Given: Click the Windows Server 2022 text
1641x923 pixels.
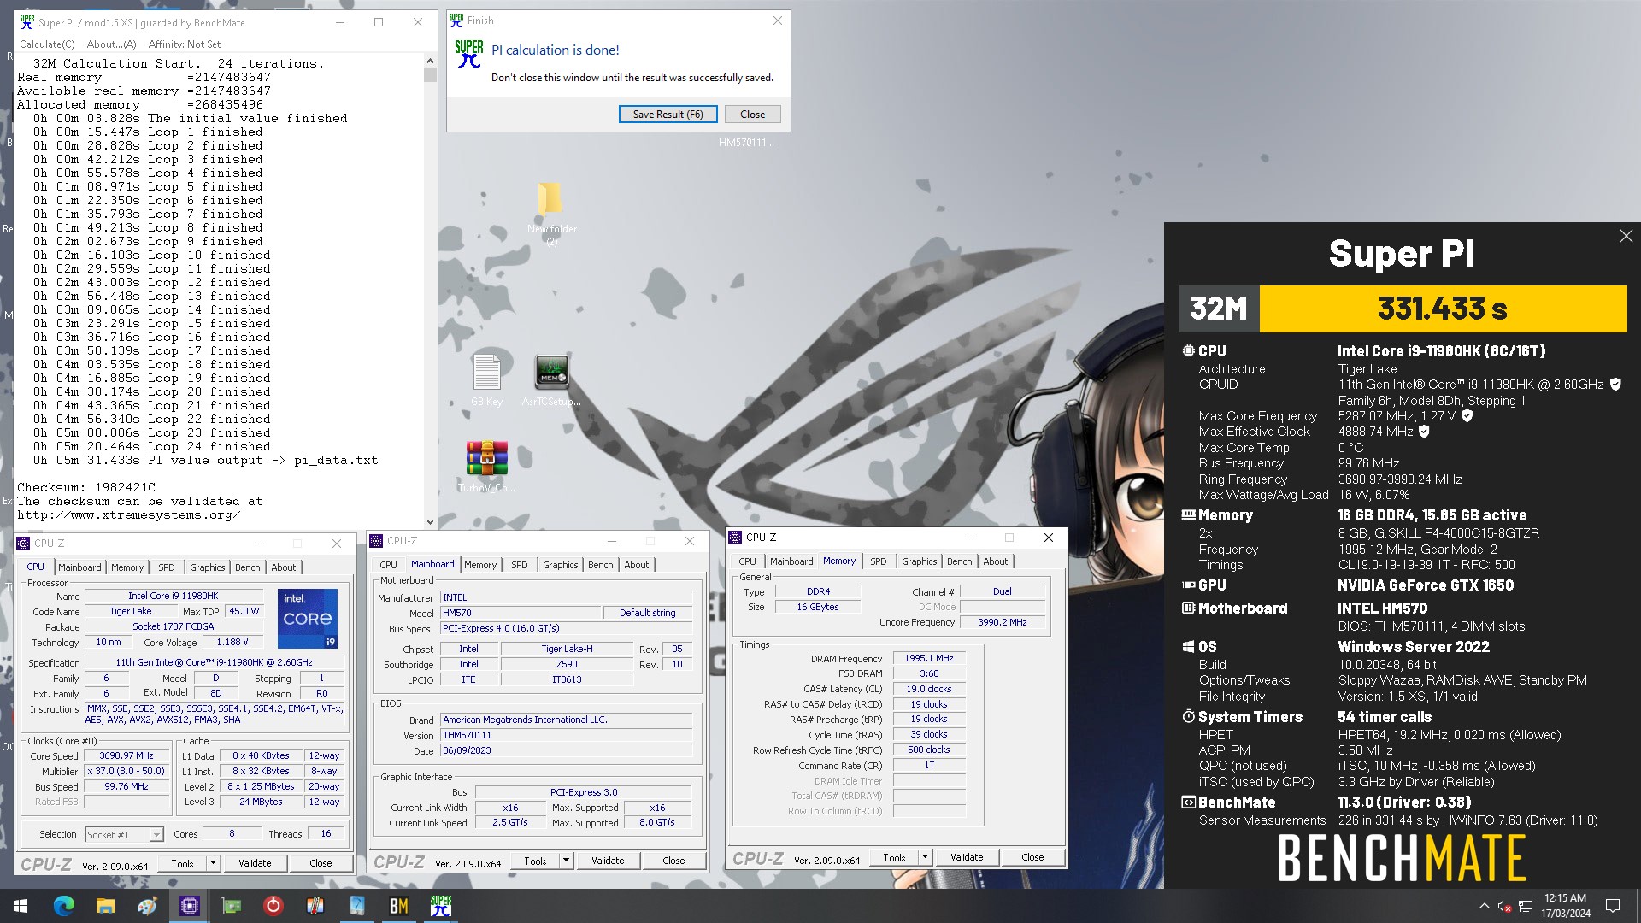Looking at the screenshot, I should click(x=1414, y=647).
